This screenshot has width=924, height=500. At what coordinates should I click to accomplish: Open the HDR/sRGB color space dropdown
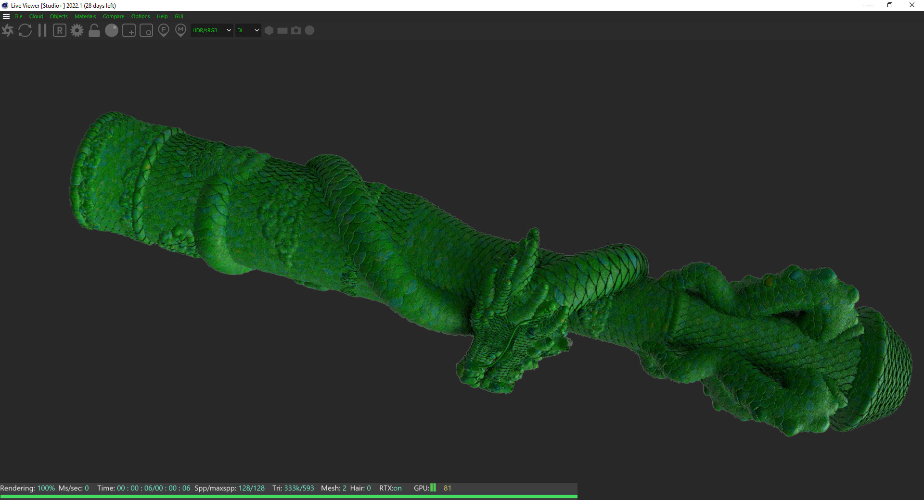(212, 30)
